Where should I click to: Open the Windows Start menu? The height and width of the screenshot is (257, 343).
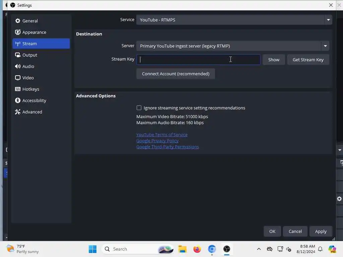coord(92,249)
